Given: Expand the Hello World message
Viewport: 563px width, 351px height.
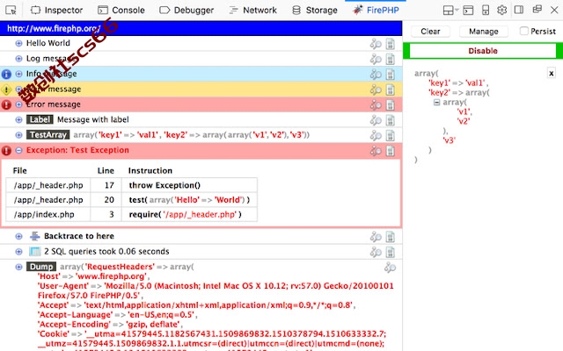Looking at the screenshot, I should (x=18, y=43).
